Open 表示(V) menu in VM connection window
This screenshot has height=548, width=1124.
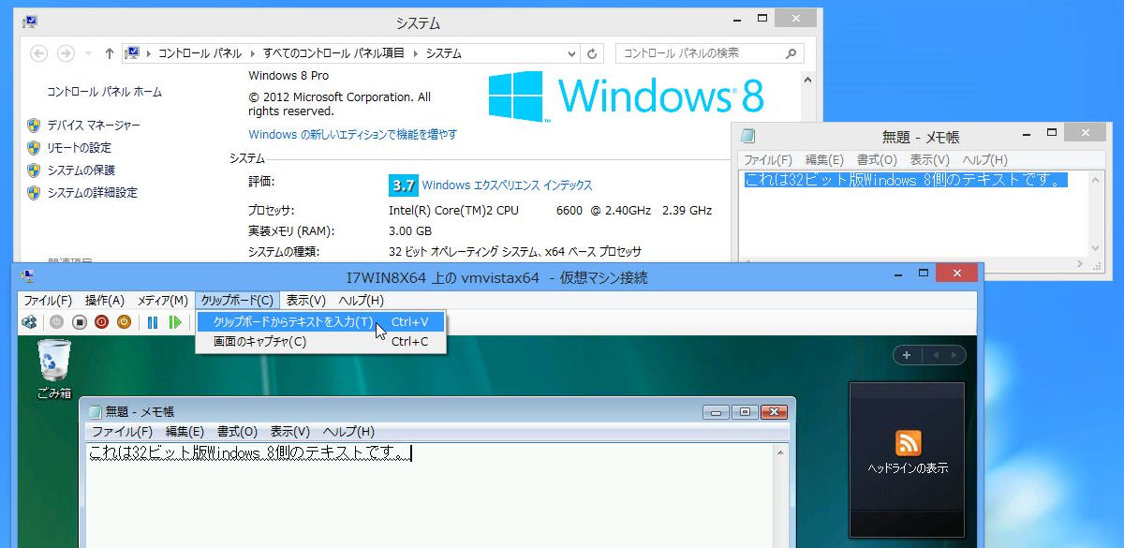306,301
